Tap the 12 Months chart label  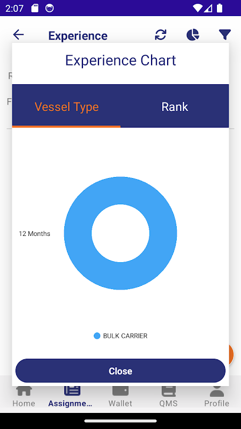34,234
